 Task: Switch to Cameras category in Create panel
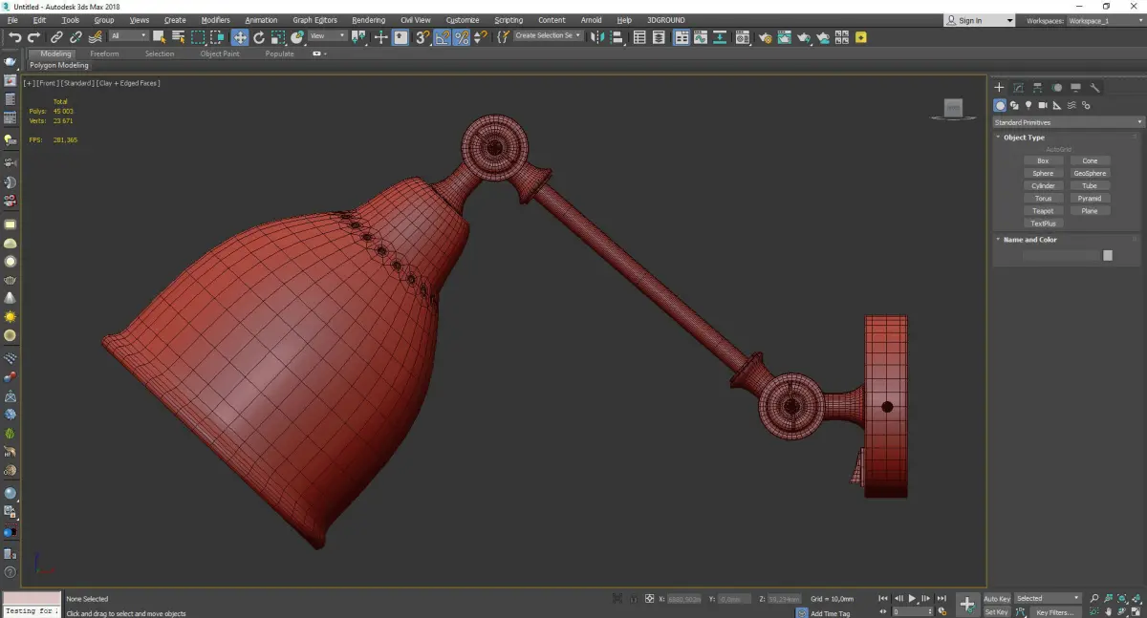pos(1043,105)
